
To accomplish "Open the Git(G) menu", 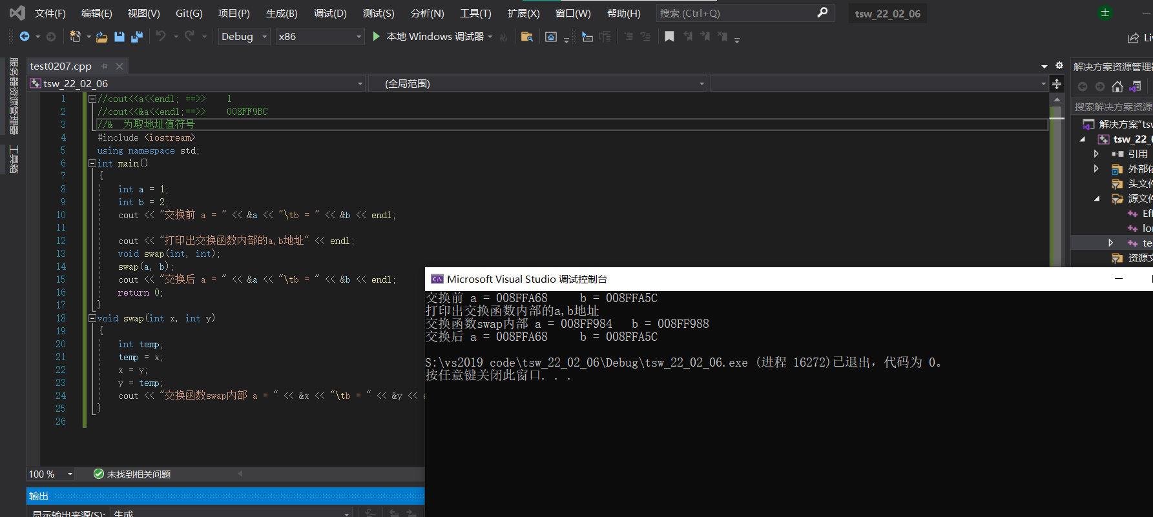I will [189, 13].
